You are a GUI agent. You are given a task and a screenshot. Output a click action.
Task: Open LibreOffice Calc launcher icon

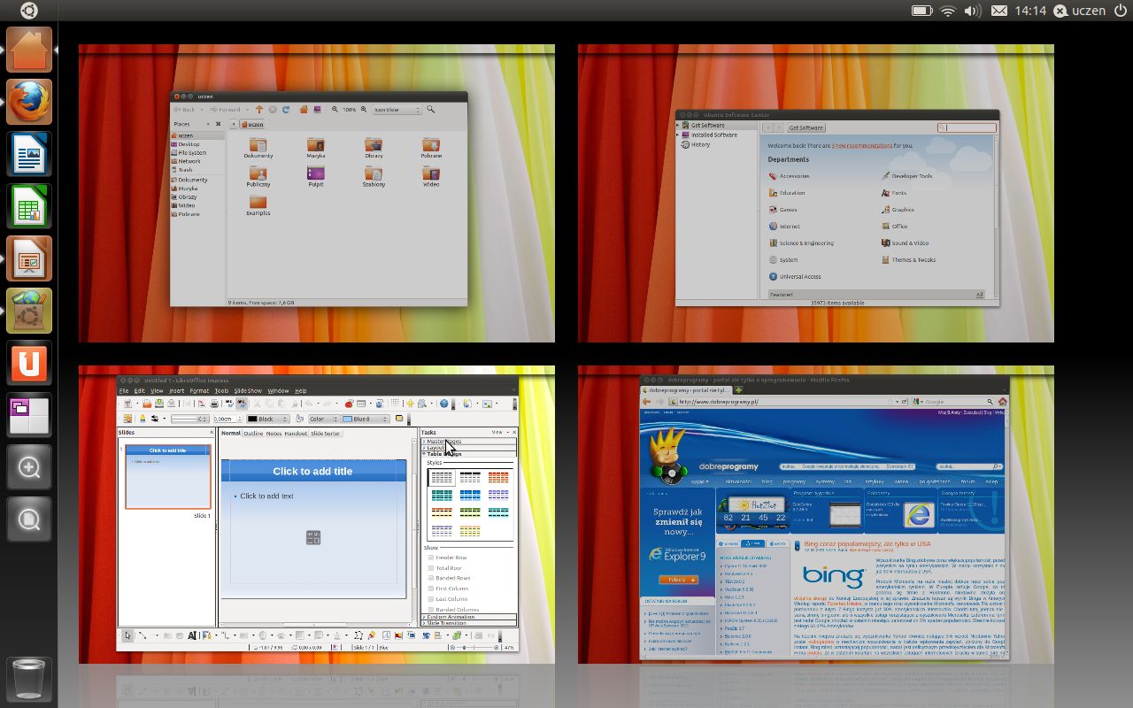tap(29, 206)
